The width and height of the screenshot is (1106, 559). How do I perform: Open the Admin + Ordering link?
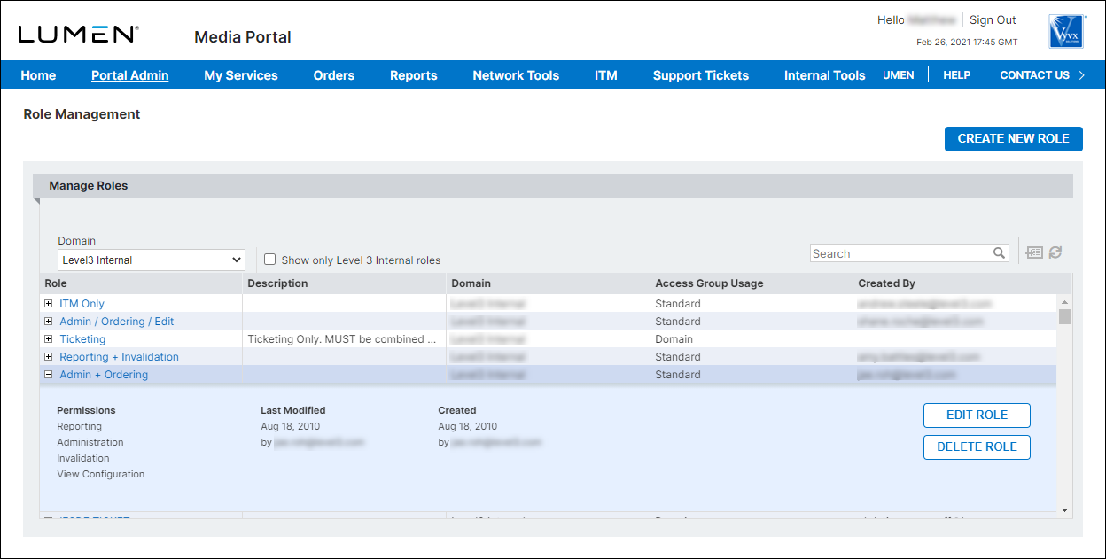pyautogui.click(x=104, y=375)
